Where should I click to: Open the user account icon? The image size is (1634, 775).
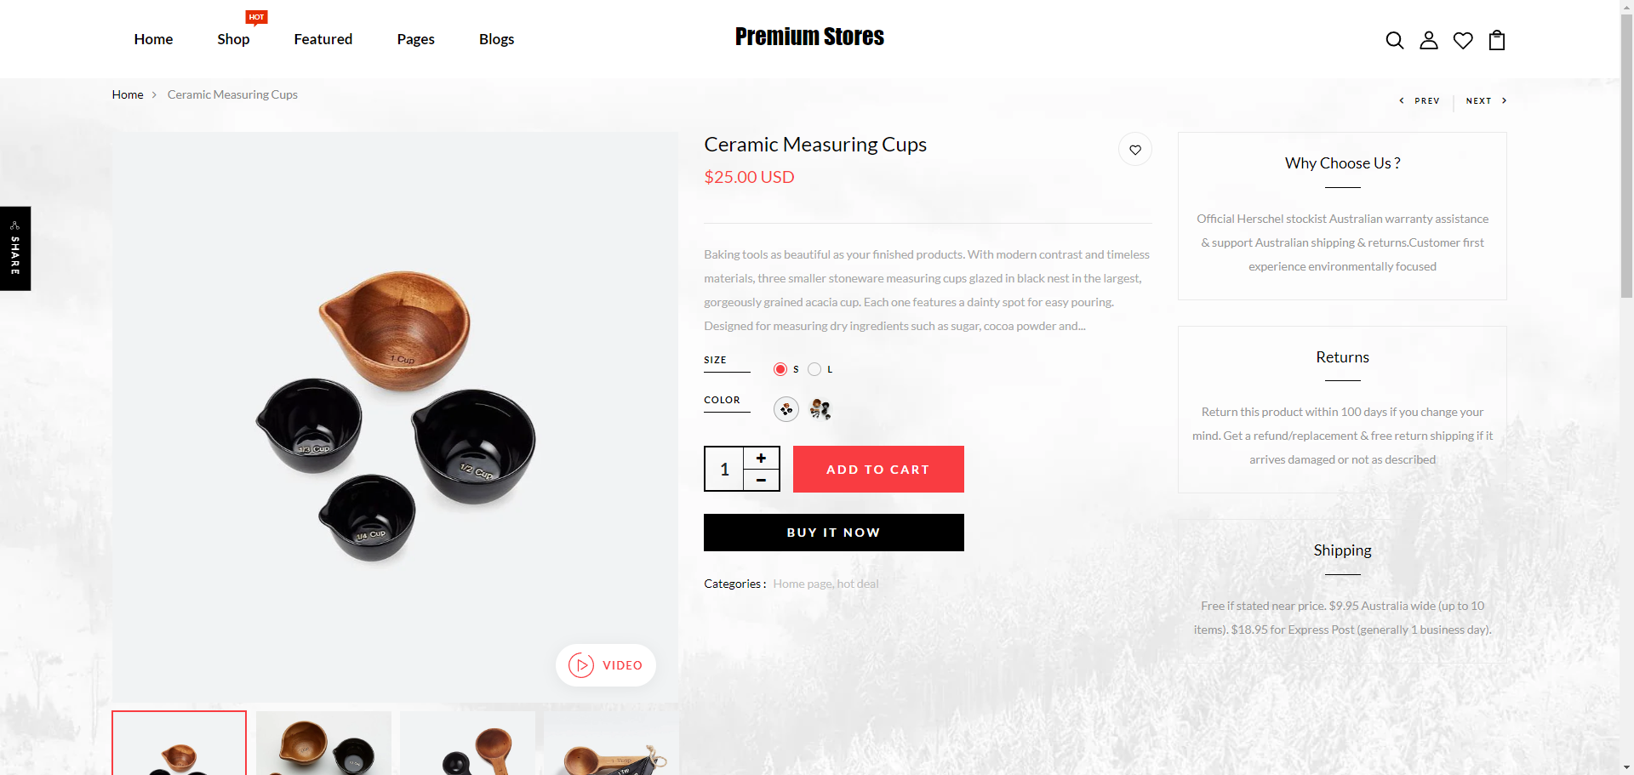pos(1429,40)
